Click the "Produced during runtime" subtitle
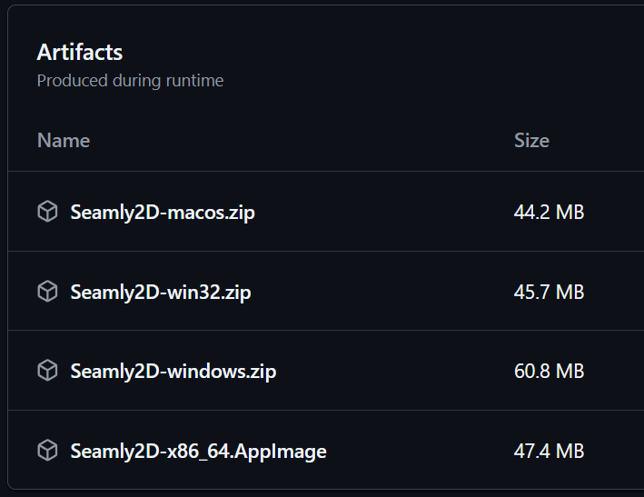Image resolution: width=644 pixels, height=497 pixels. point(130,81)
